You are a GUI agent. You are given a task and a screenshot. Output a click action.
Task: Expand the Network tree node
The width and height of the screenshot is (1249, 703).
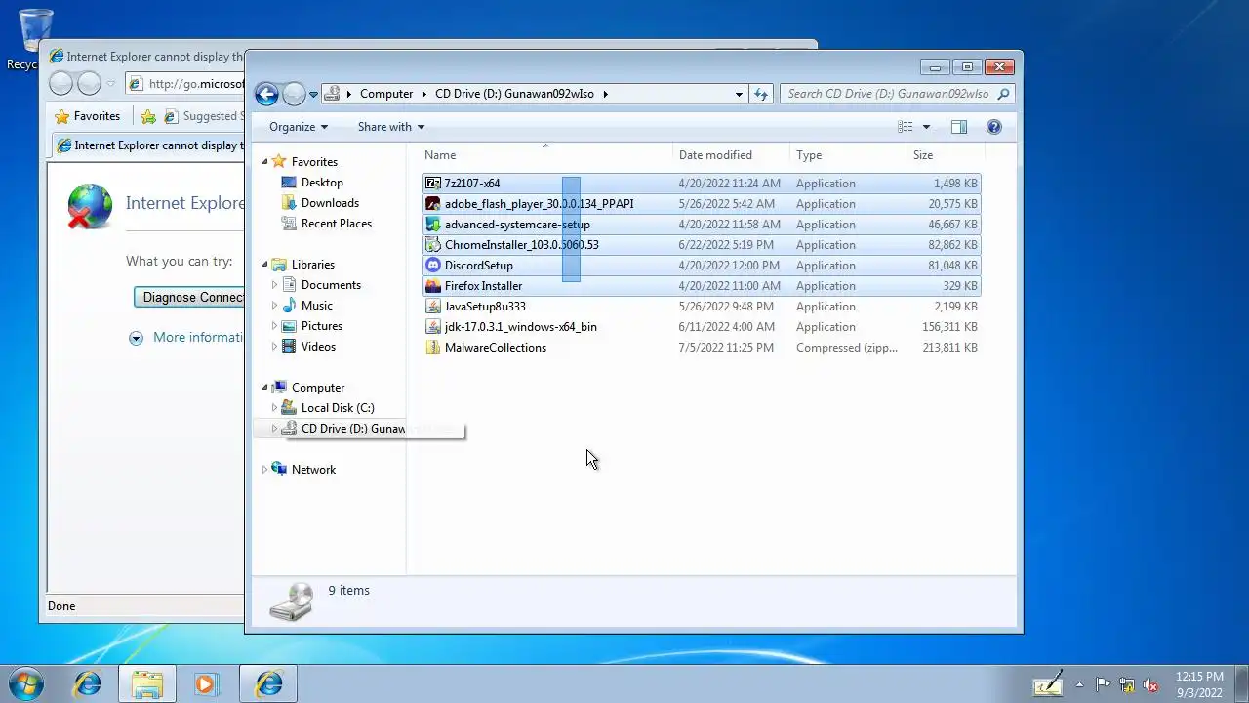pos(264,470)
